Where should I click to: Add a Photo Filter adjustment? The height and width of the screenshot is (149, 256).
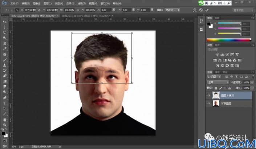coord(229,60)
